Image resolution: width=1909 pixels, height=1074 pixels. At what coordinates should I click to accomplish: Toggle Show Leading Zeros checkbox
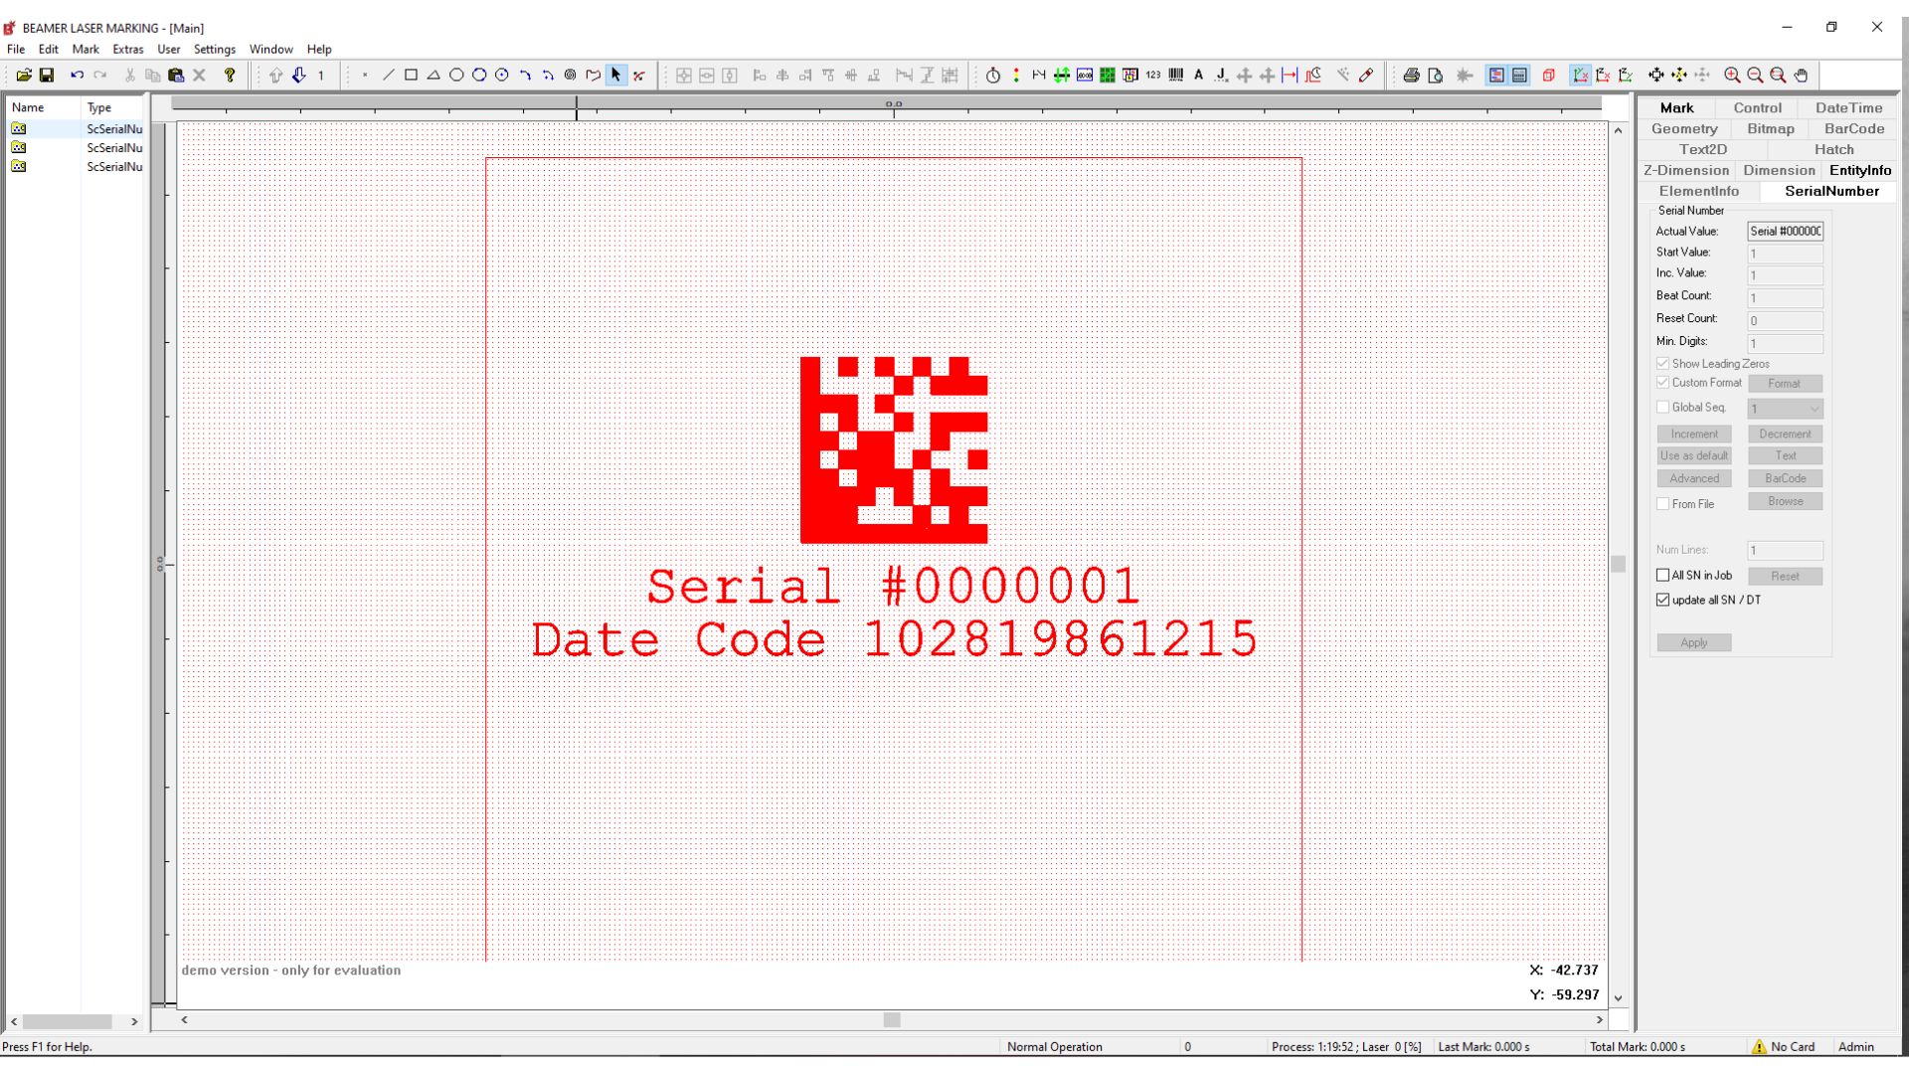point(1662,363)
